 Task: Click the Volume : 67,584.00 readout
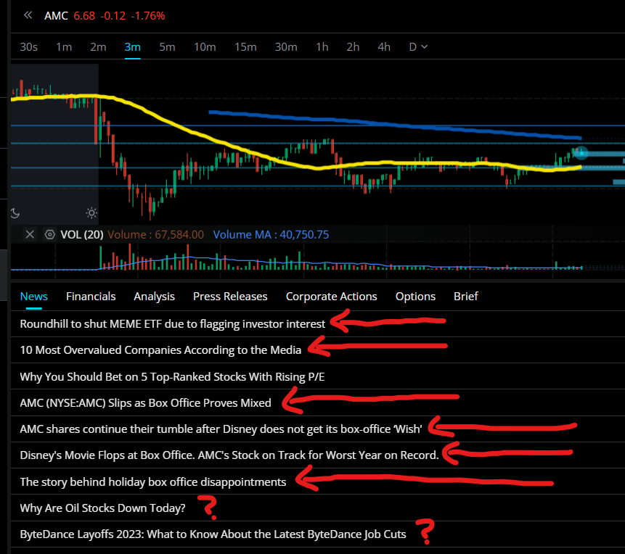[156, 235]
